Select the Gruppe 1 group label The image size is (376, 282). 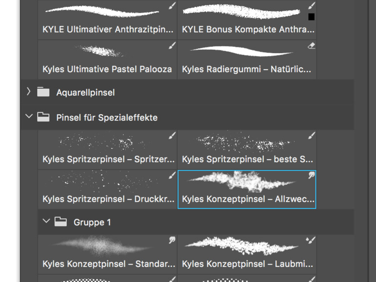tap(92, 222)
